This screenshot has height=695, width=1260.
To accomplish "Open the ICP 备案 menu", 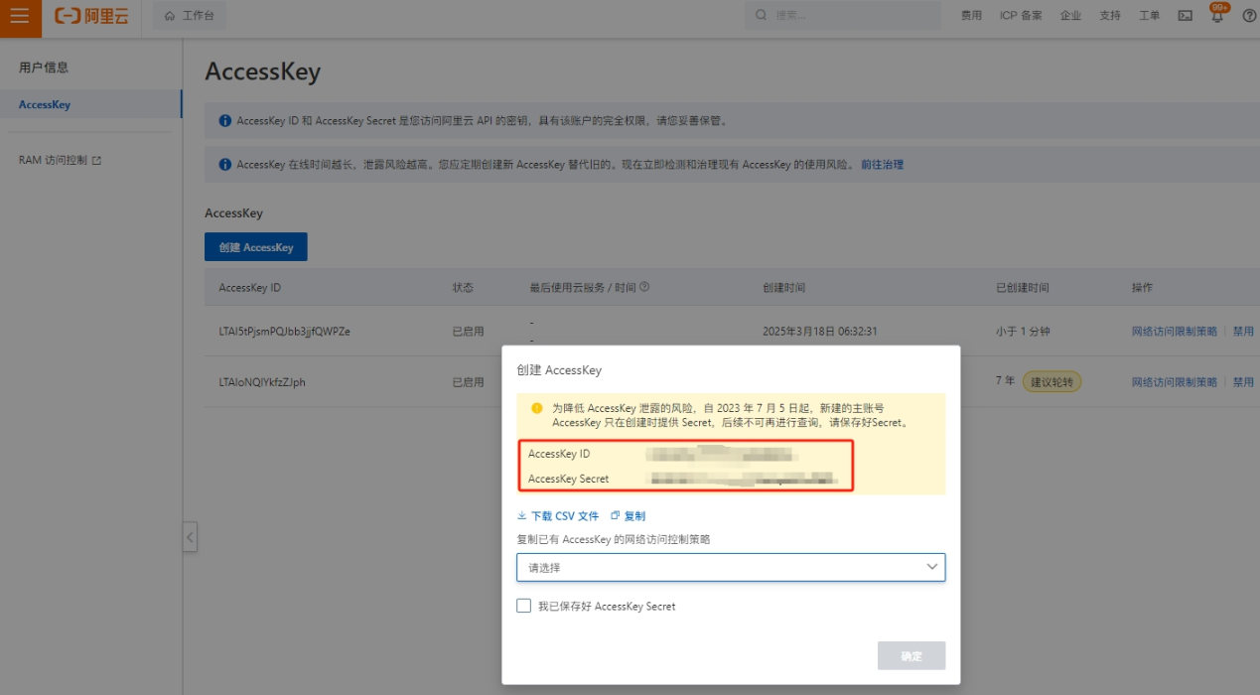I will tap(1021, 16).
